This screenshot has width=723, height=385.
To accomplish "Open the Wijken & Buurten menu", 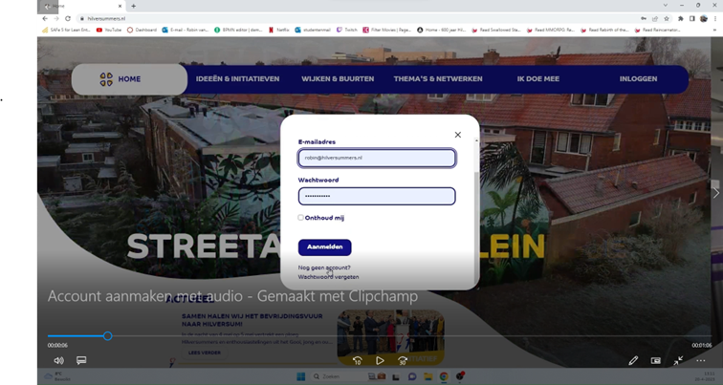I will [338, 78].
